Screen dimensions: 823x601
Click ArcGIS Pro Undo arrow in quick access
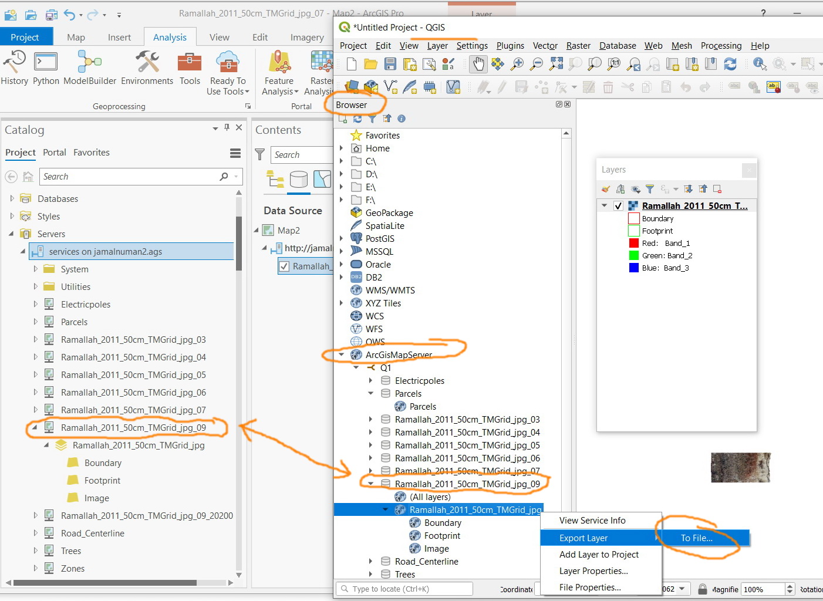(70, 15)
